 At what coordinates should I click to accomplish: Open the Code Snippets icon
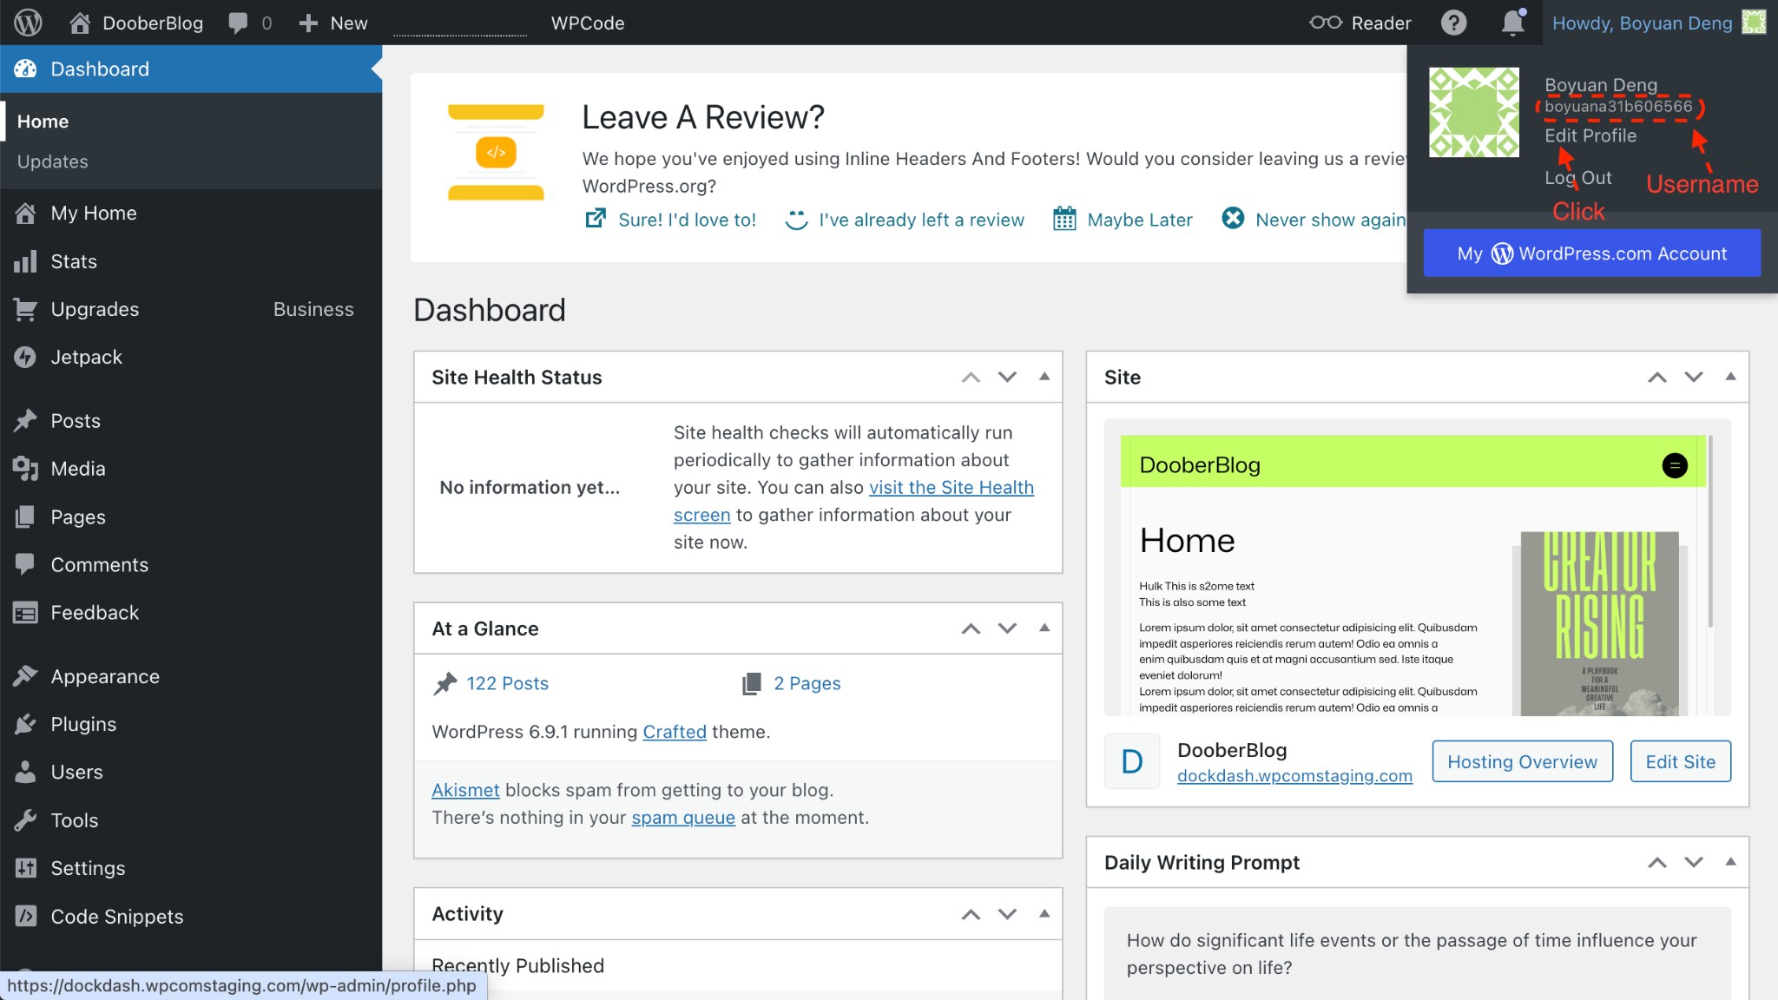26,916
